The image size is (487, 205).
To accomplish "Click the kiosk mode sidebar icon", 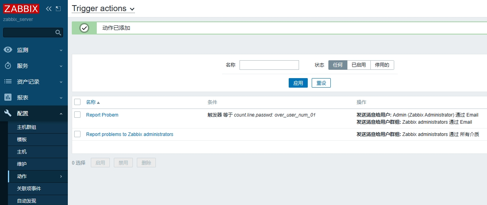I will point(58,9).
